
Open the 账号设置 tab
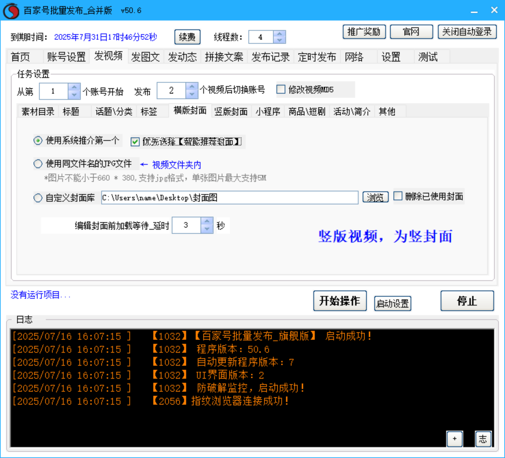tap(66, 57)
